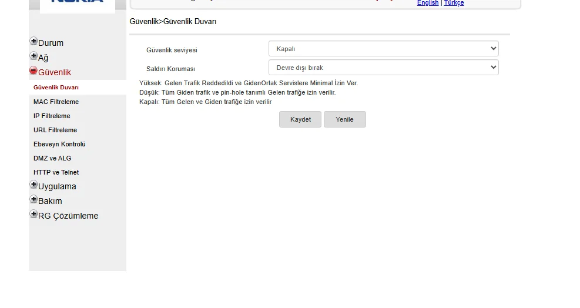Select DMZ ve ALG menu item
Viewport: 580px width, 308px height.
[52, 158]
